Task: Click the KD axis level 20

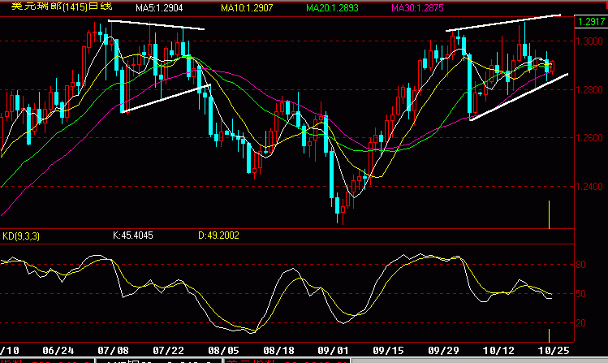Action: (580, 323)
